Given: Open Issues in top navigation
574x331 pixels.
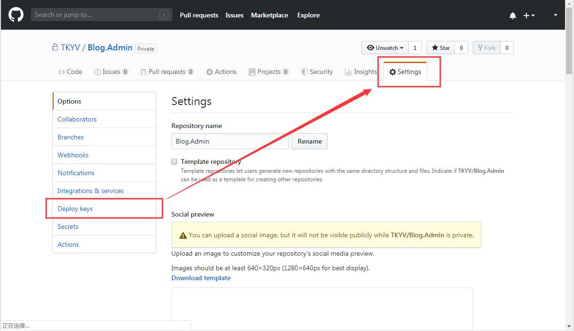Looking at the screenshot, I should click(234, 15).
